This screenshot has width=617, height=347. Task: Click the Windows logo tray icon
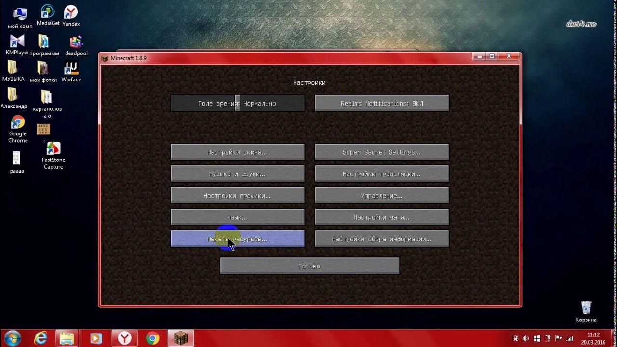pos(537,339)
